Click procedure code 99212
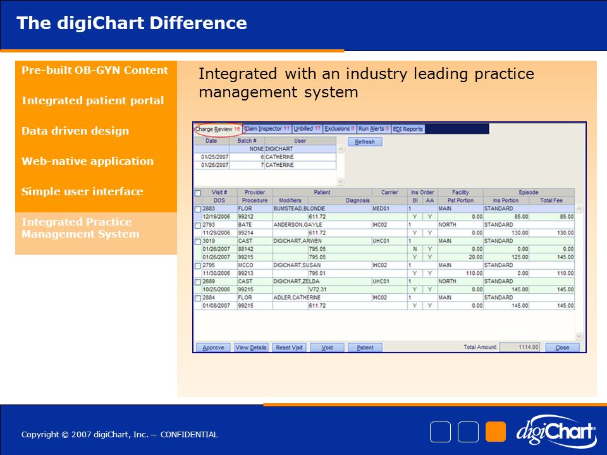 pos(245,217)
